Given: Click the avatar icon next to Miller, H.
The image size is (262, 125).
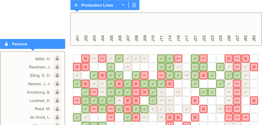Looking at the screenshot, I should (x=57, y=59).
